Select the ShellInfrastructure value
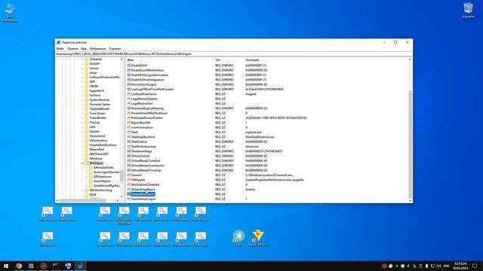The height and width of the screenshot is (271, 483). (x=143, y=147)
